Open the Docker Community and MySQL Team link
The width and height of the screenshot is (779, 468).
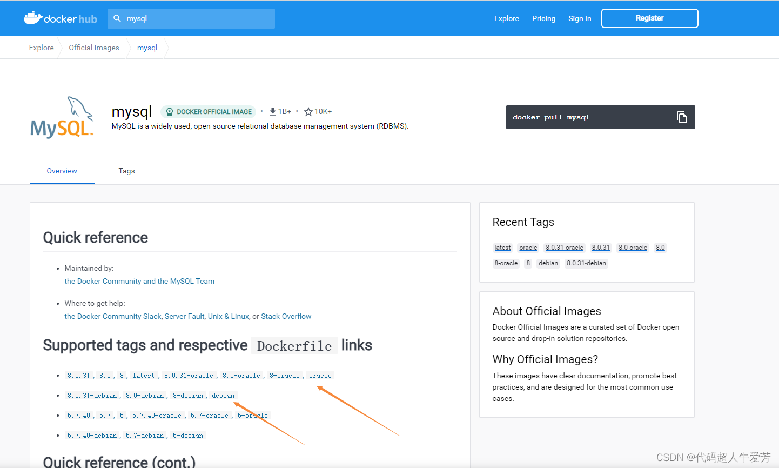coord(139,281)
